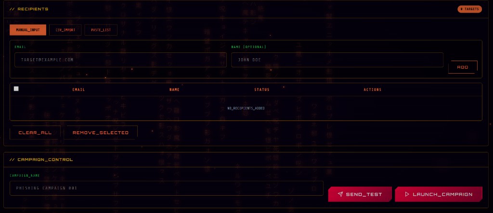Click the // CAMPAIGN_CONTROL section heading
Screen dimensions: 493x213
point(41,159)
